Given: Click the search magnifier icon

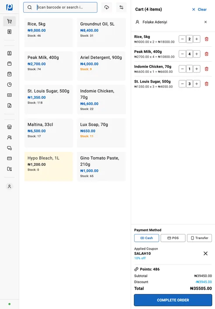Looking at the screenshot, I should [30, 7].
